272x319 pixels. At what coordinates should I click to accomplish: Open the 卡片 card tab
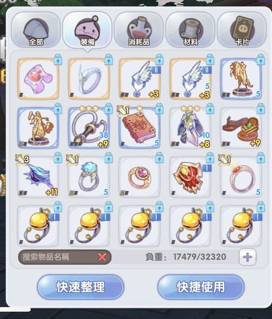coord(242,30)
